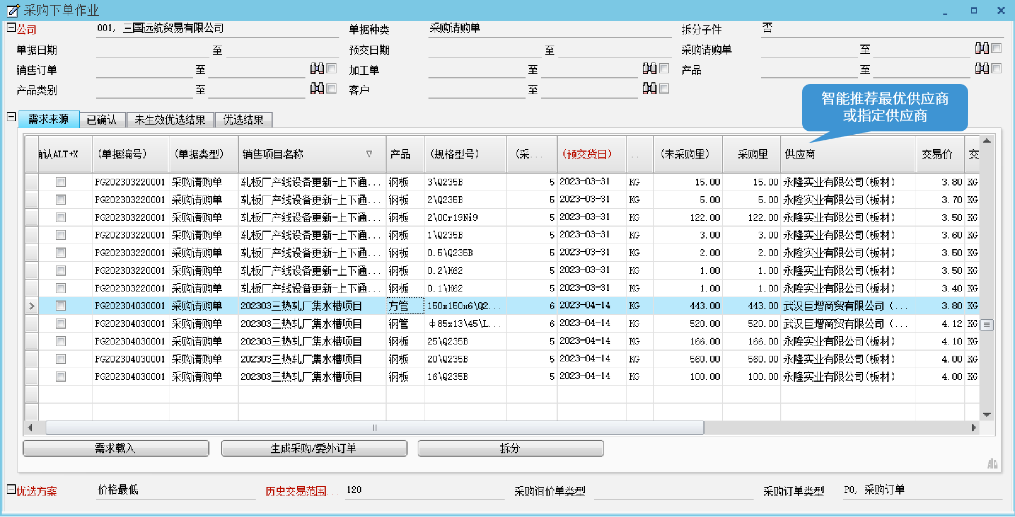This screenshot has width=1015, height=517.
Task: Click the horizontal scrollbar thumb
Action: pyautogui.click(x=375, y=428)
